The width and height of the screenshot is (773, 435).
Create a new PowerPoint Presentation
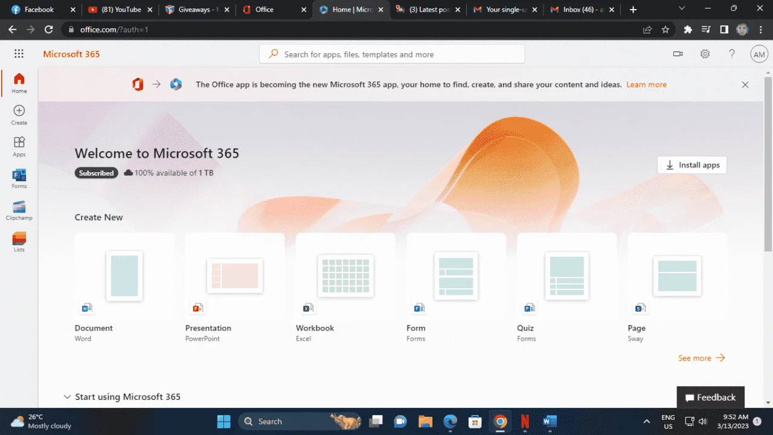point(235,289)
